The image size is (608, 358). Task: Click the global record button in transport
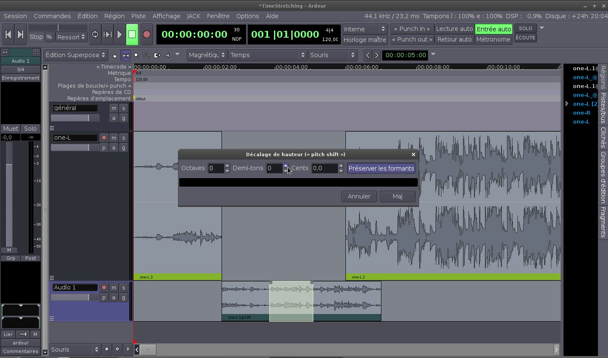(147, 34)
